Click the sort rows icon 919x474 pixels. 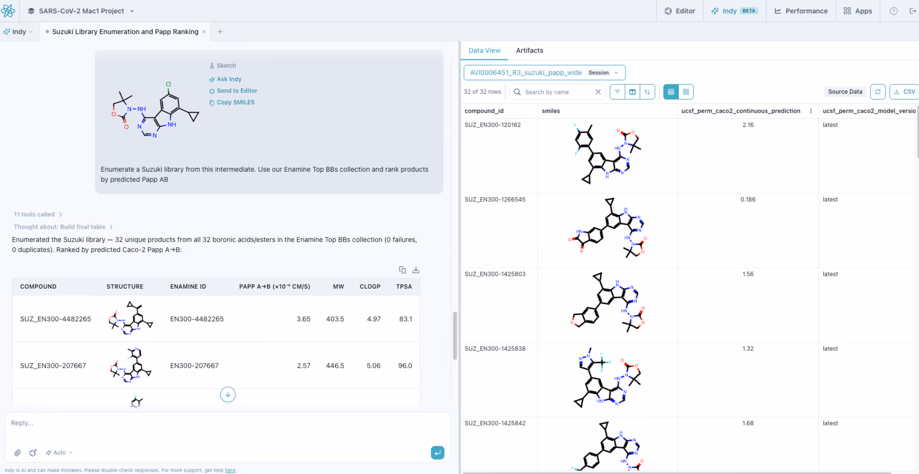coord(647,92)
